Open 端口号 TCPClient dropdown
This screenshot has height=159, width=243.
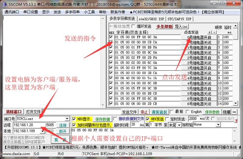67,118
